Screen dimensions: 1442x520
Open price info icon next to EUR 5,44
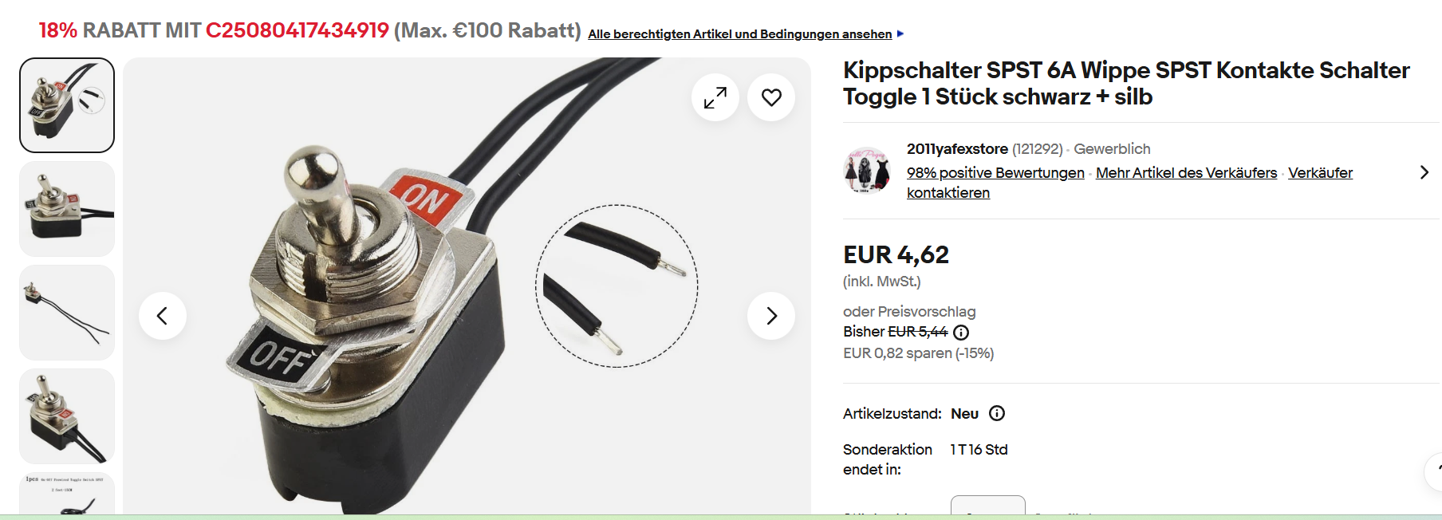coord(961,333)
